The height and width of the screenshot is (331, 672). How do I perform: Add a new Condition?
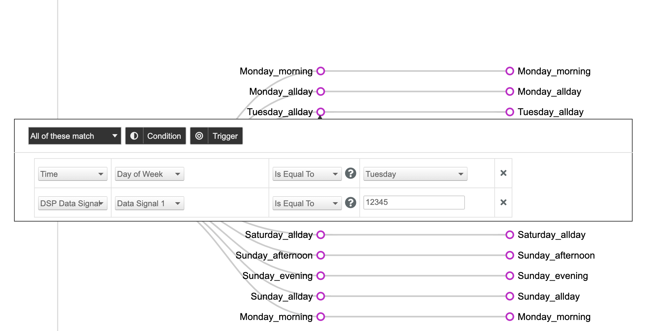(x=156, y=136)
